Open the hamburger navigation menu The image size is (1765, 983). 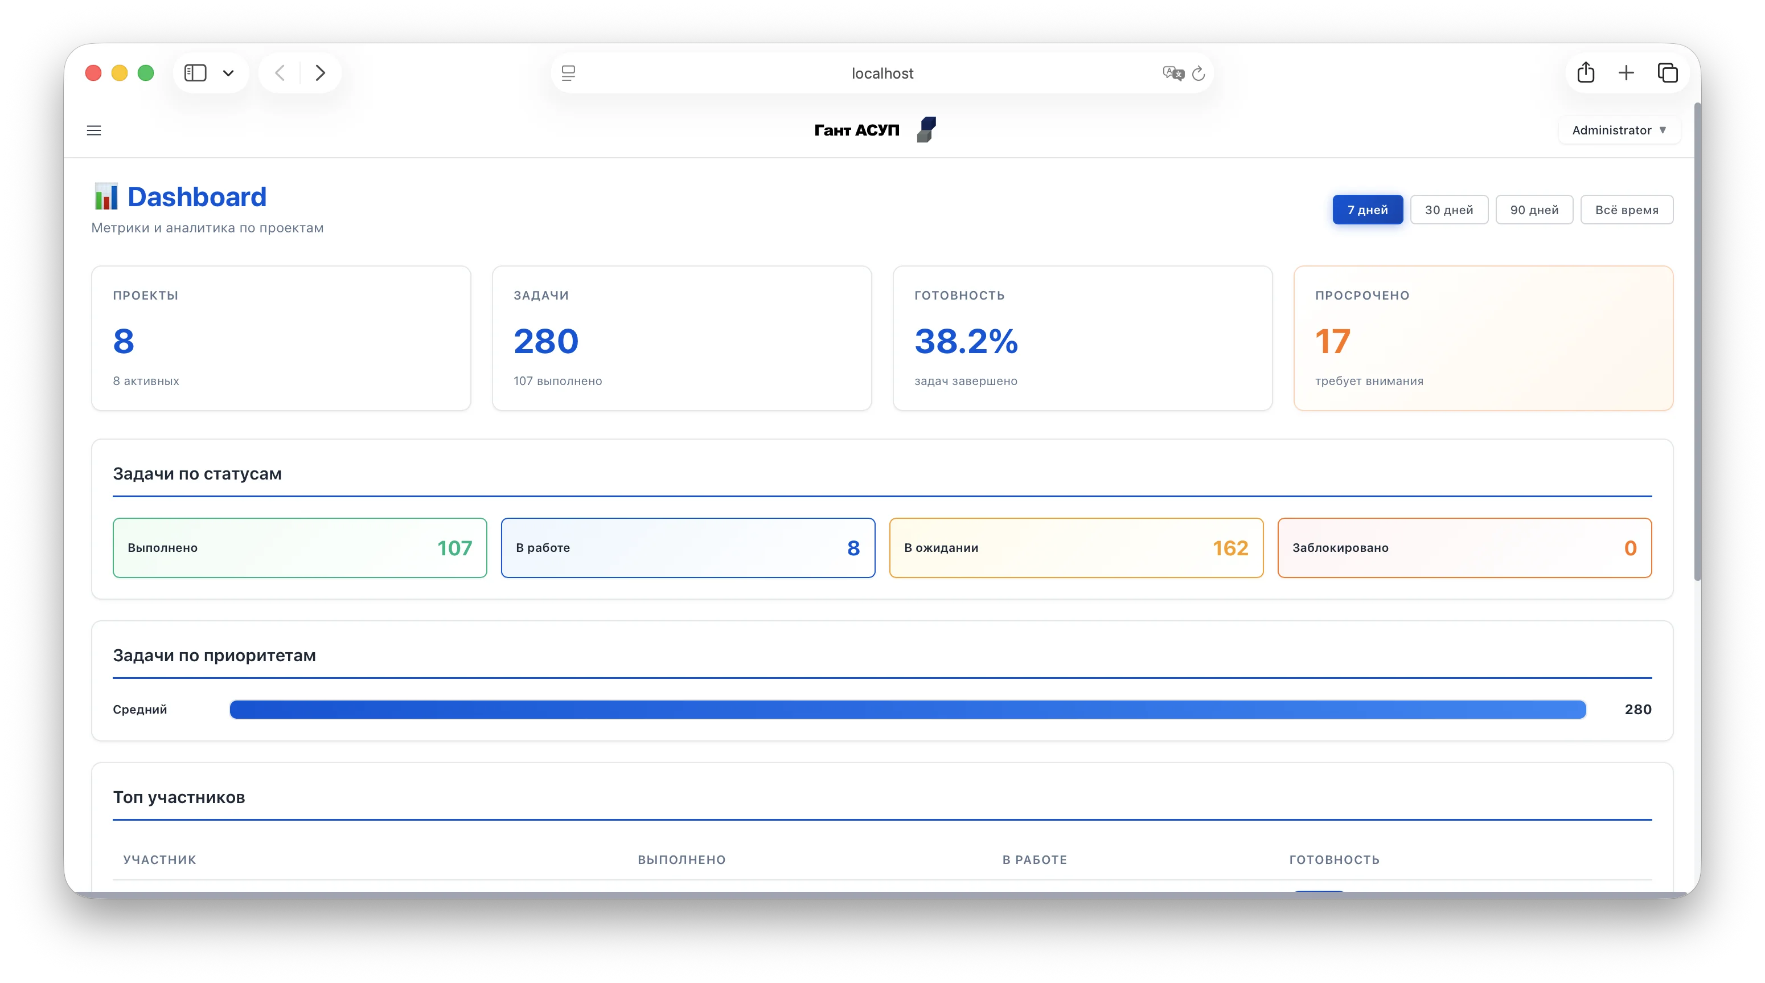(94, 130)
